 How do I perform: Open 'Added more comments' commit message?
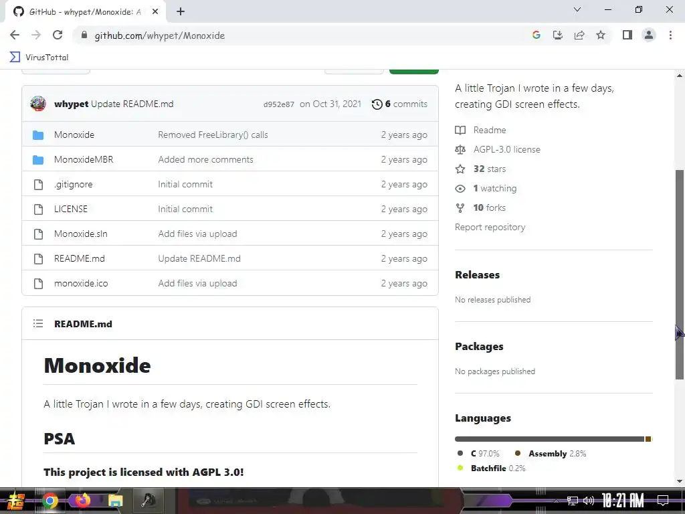pyautogui.click(x=206, y=159)
